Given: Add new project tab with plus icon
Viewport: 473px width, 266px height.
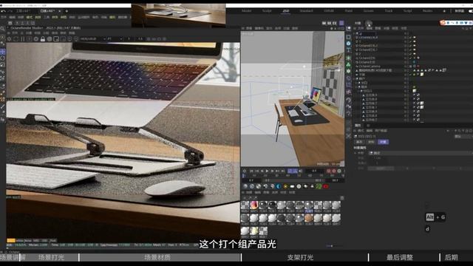Looking at the screenshot, I should (x=67, y=11).
